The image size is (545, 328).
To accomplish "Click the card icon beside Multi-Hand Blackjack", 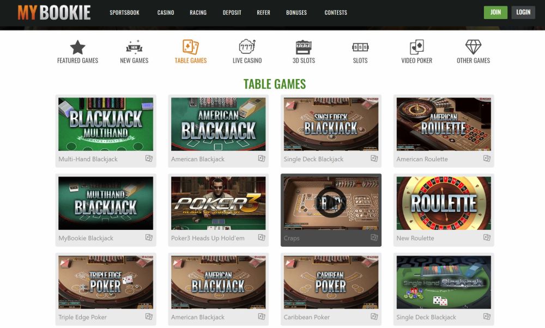I will (x=149, y=159).
